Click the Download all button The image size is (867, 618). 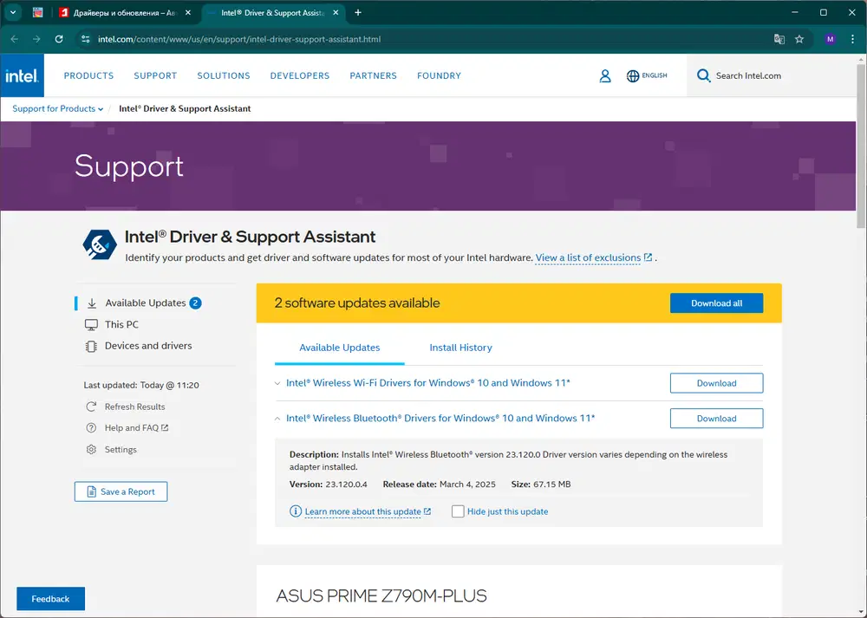pyautogui.click(x=717, y=302)
